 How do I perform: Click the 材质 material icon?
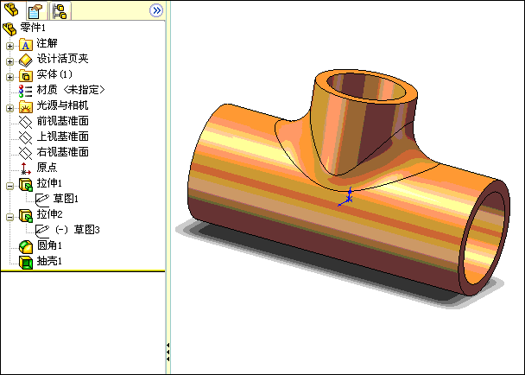point(25,91)
